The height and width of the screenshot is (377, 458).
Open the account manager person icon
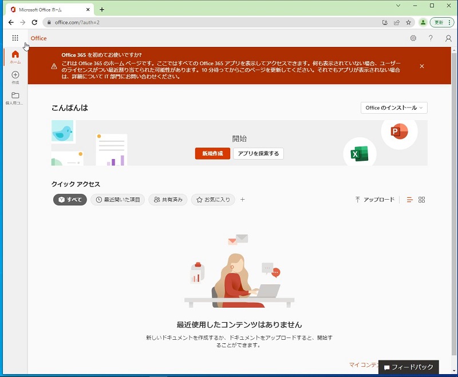(448, 38)
